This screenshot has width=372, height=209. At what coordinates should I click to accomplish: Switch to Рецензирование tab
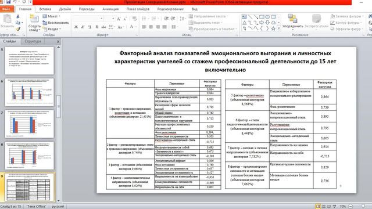pyautogui.click(x=170, y=9)
